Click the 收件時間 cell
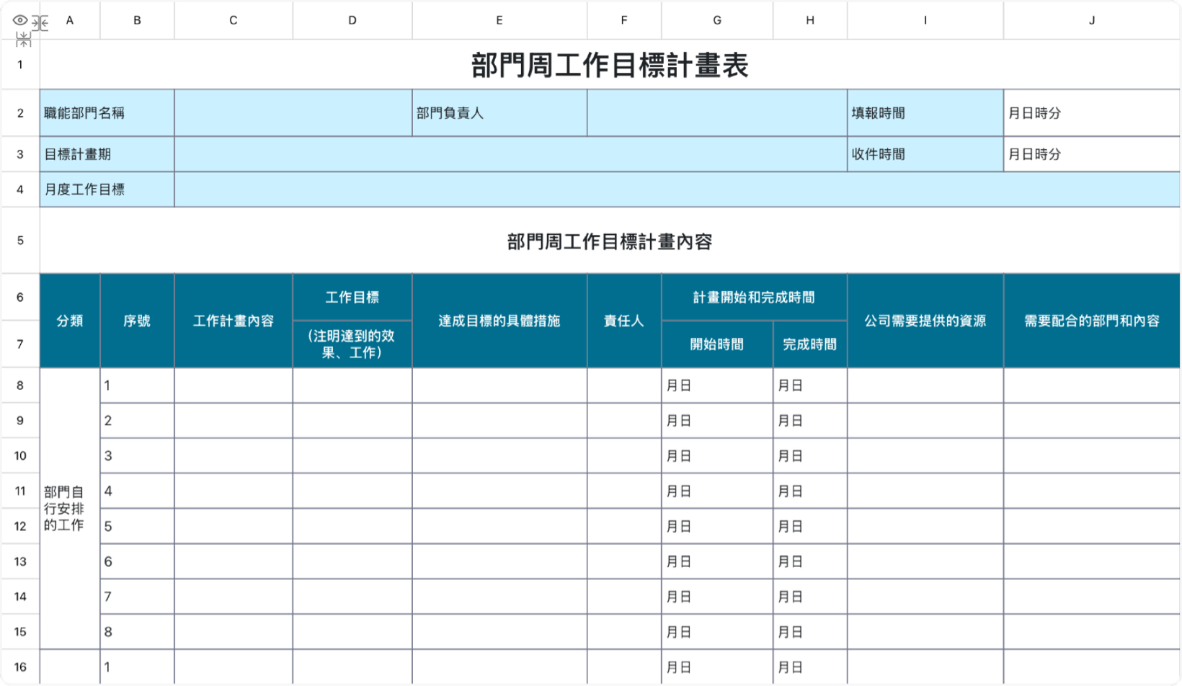The image size is (1182, 686). (x=925, y=154)
